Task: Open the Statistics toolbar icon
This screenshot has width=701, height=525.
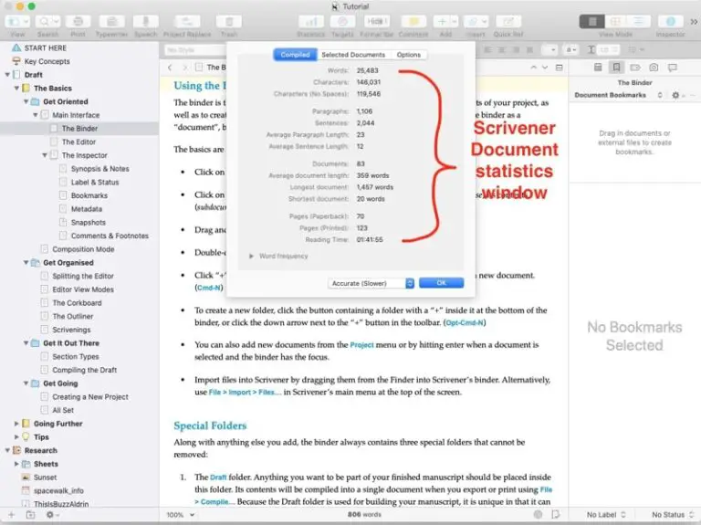Action: tap(310, 22)
